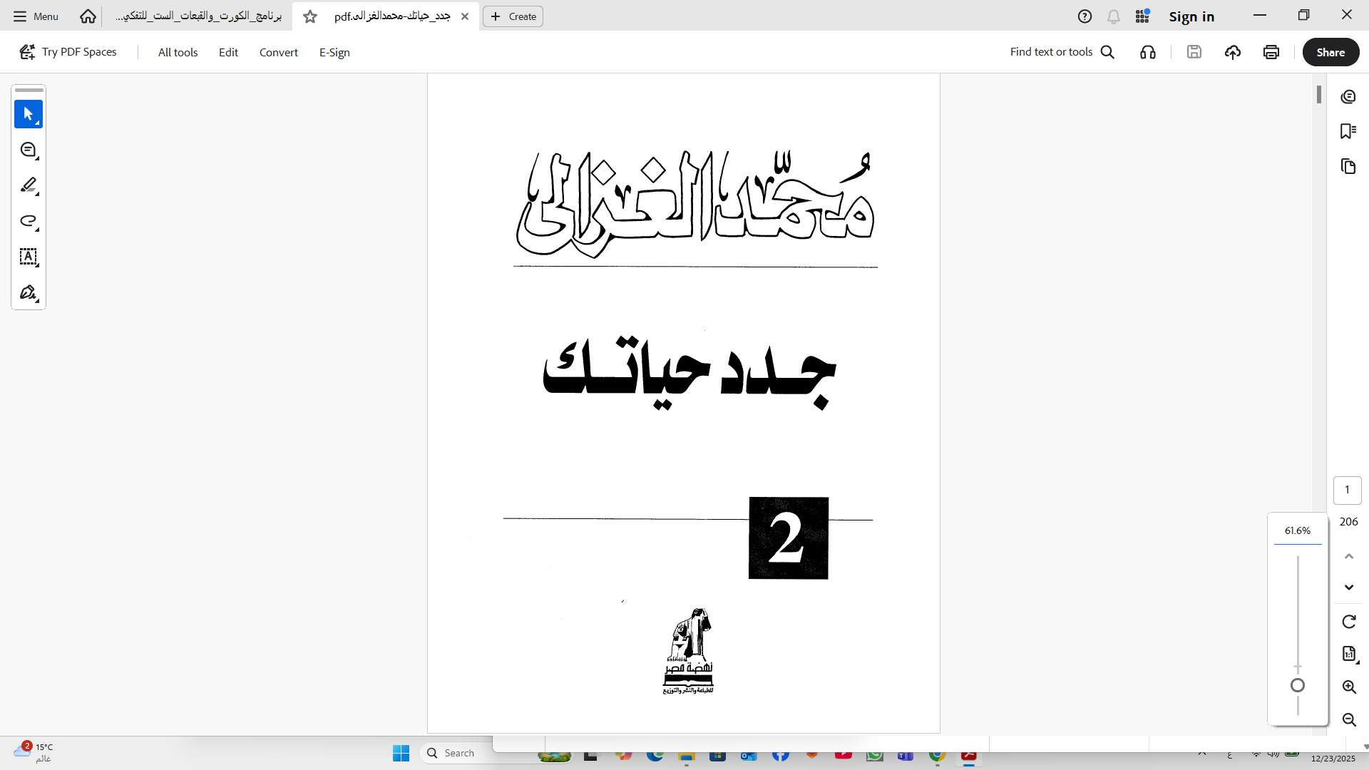The height and width of the screenshot is (770, 1369).
Task: Open the All tools tab
Action: click(x=178, y=52)
